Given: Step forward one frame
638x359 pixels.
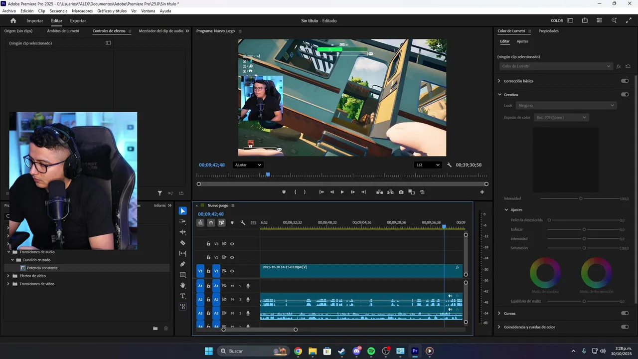Looking at the screenshot, I should coord(353,192).
